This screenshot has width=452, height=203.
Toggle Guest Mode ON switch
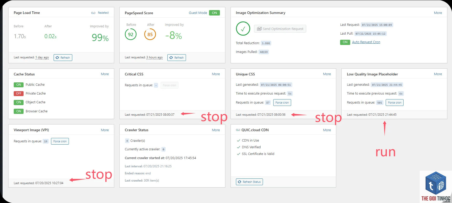coord(214,13)
